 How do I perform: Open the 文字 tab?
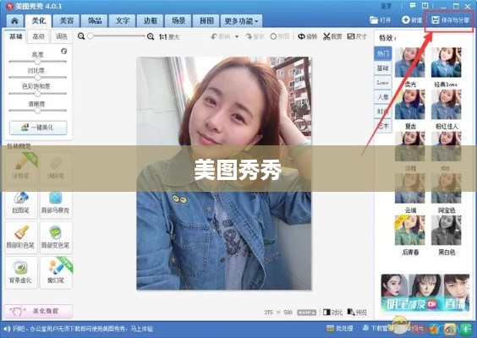click(123, 20)
